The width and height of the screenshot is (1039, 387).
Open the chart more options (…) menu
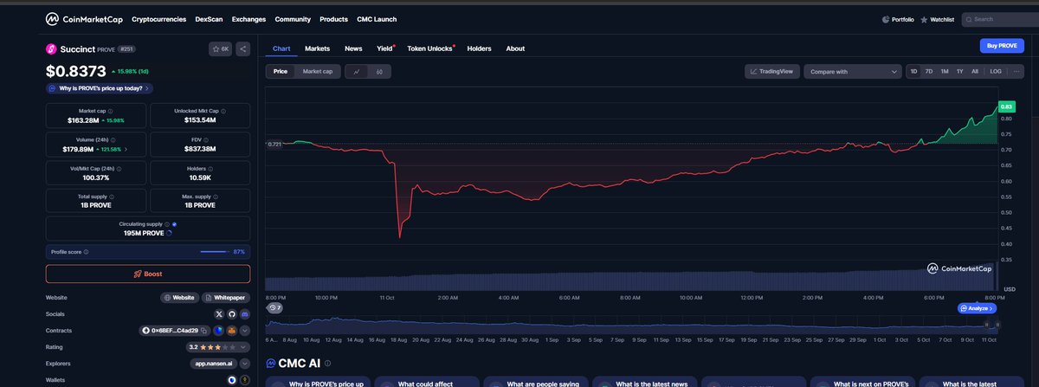1016,72
